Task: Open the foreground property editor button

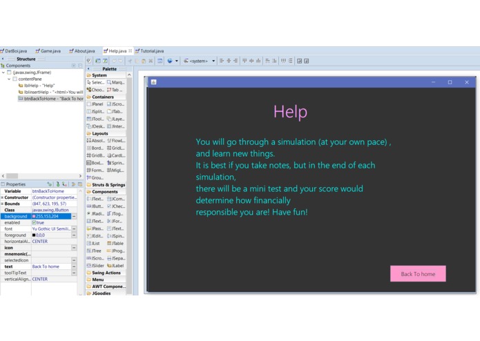Action: [x=74, y=235]
